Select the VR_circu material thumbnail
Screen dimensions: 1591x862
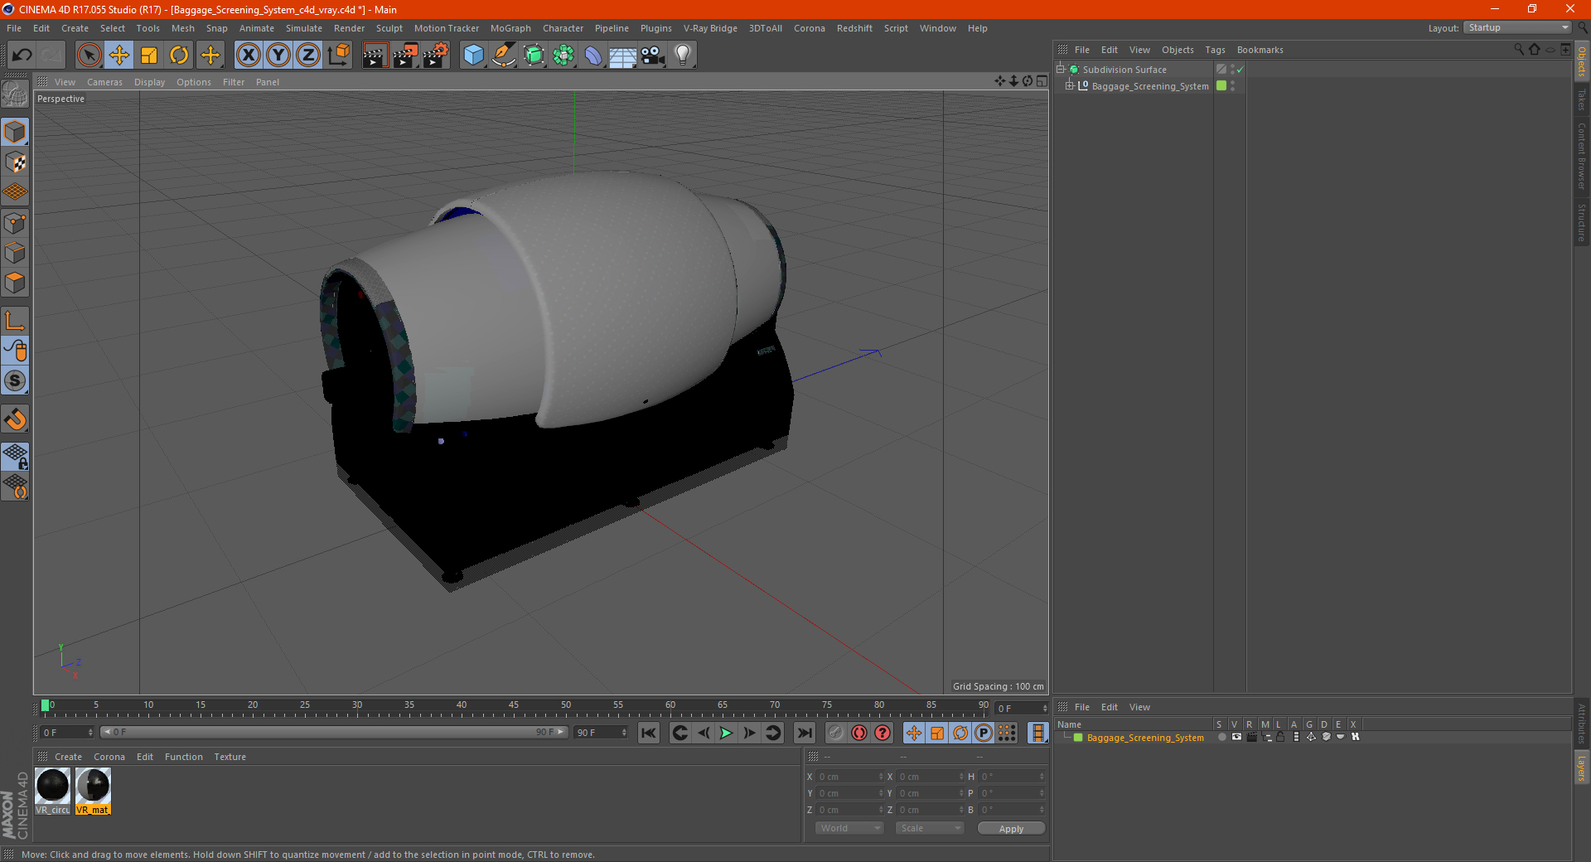click(x=53, y=792)
